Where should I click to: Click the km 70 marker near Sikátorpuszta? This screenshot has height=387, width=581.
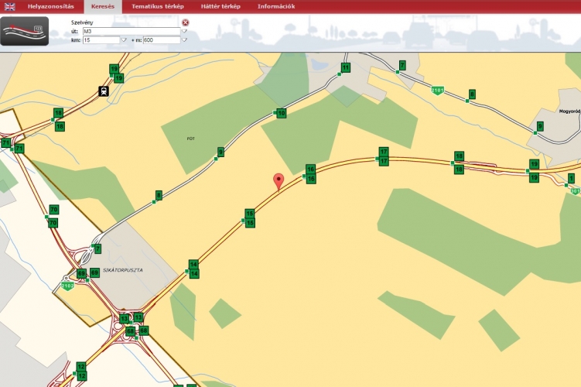click(53, 210)
